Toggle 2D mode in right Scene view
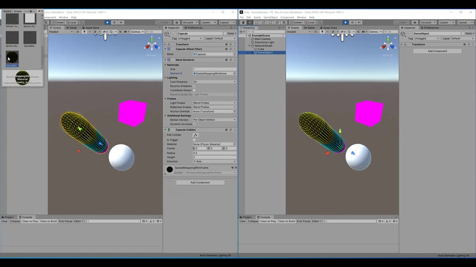The height and width of the screenshot is (267, 476). click(315, 32)
